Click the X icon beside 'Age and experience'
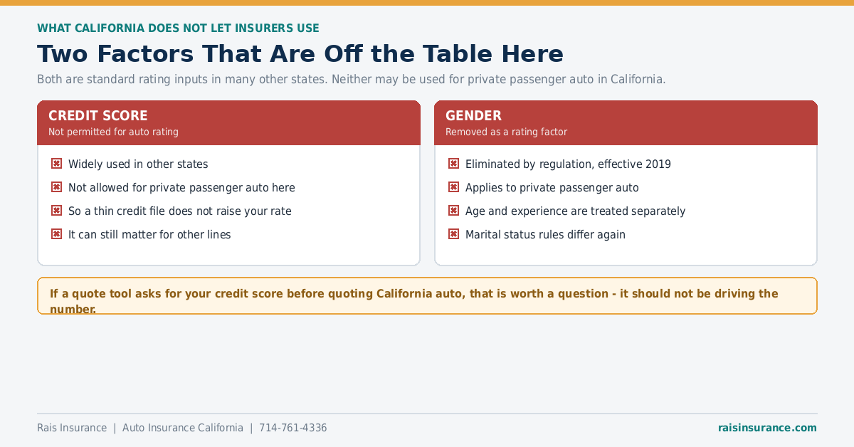This screenshot has height=447, width=854. pyautogui.click(x=453, y=211)
